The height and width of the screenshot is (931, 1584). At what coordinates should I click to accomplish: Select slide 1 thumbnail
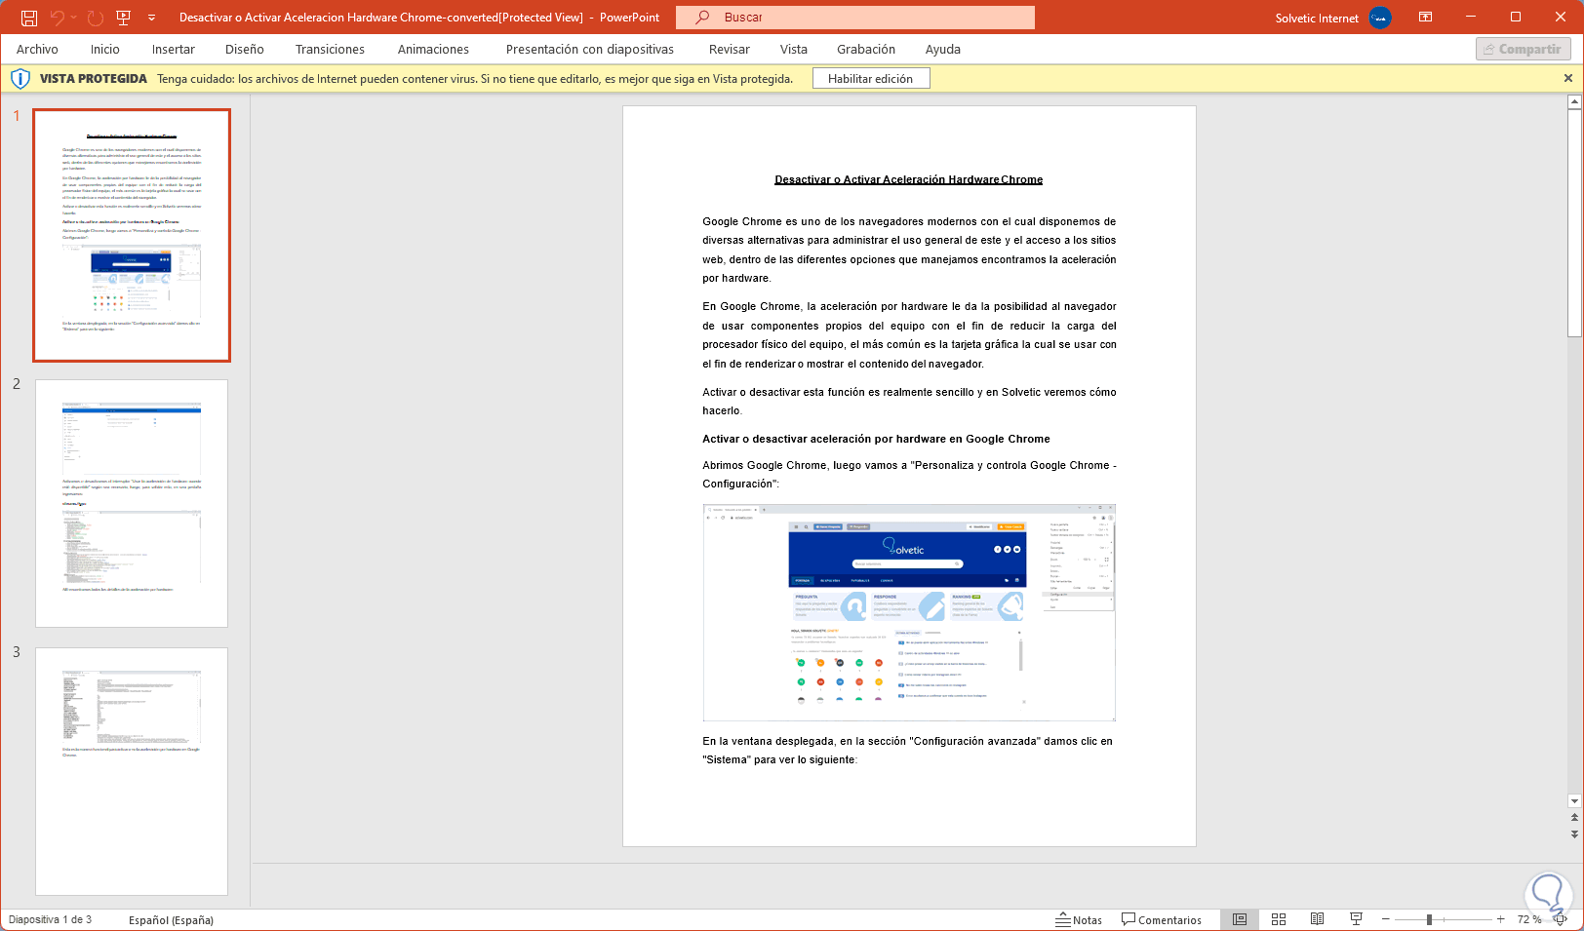(x=132, y=235)
